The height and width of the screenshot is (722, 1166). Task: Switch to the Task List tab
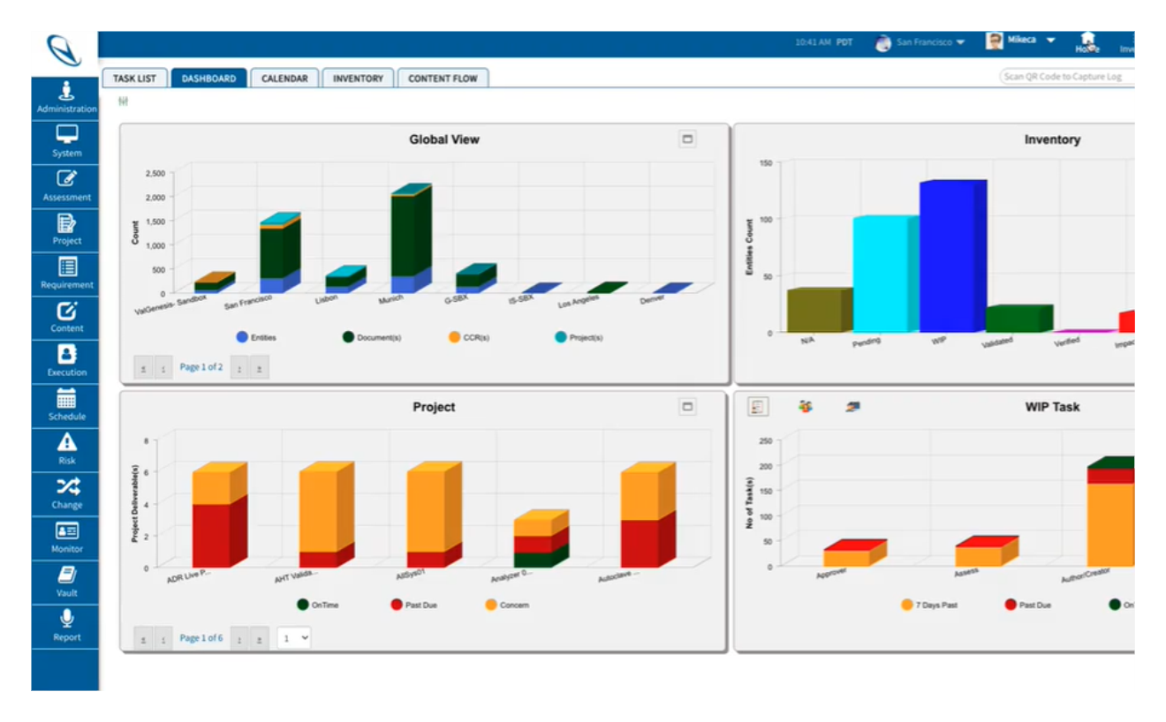[134, 79]
